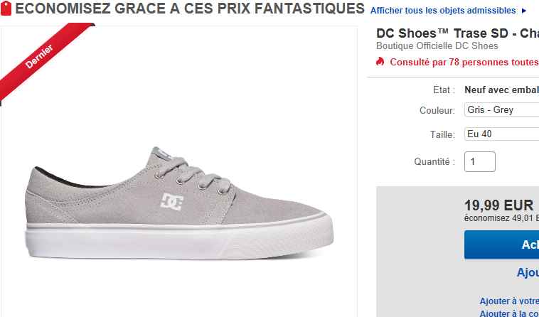Click the "Ajouter à votre" link
539x317 pixels.
pyautogui.click(x=508, y=301)
